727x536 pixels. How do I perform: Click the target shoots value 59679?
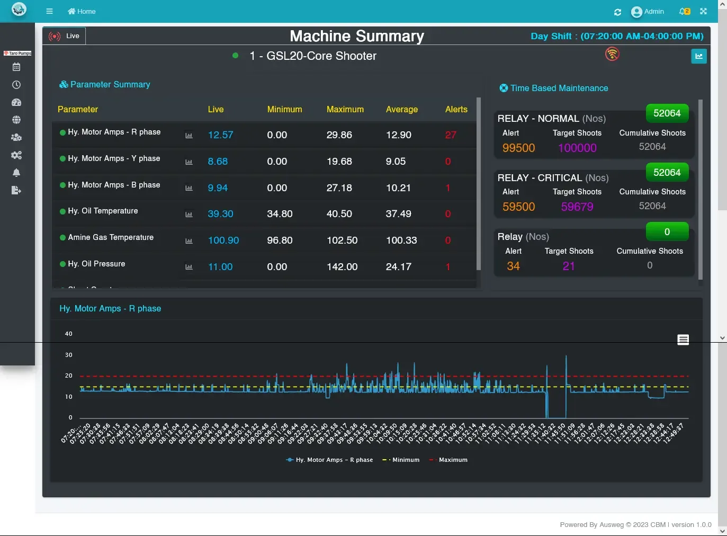click(x=577, y=207)
